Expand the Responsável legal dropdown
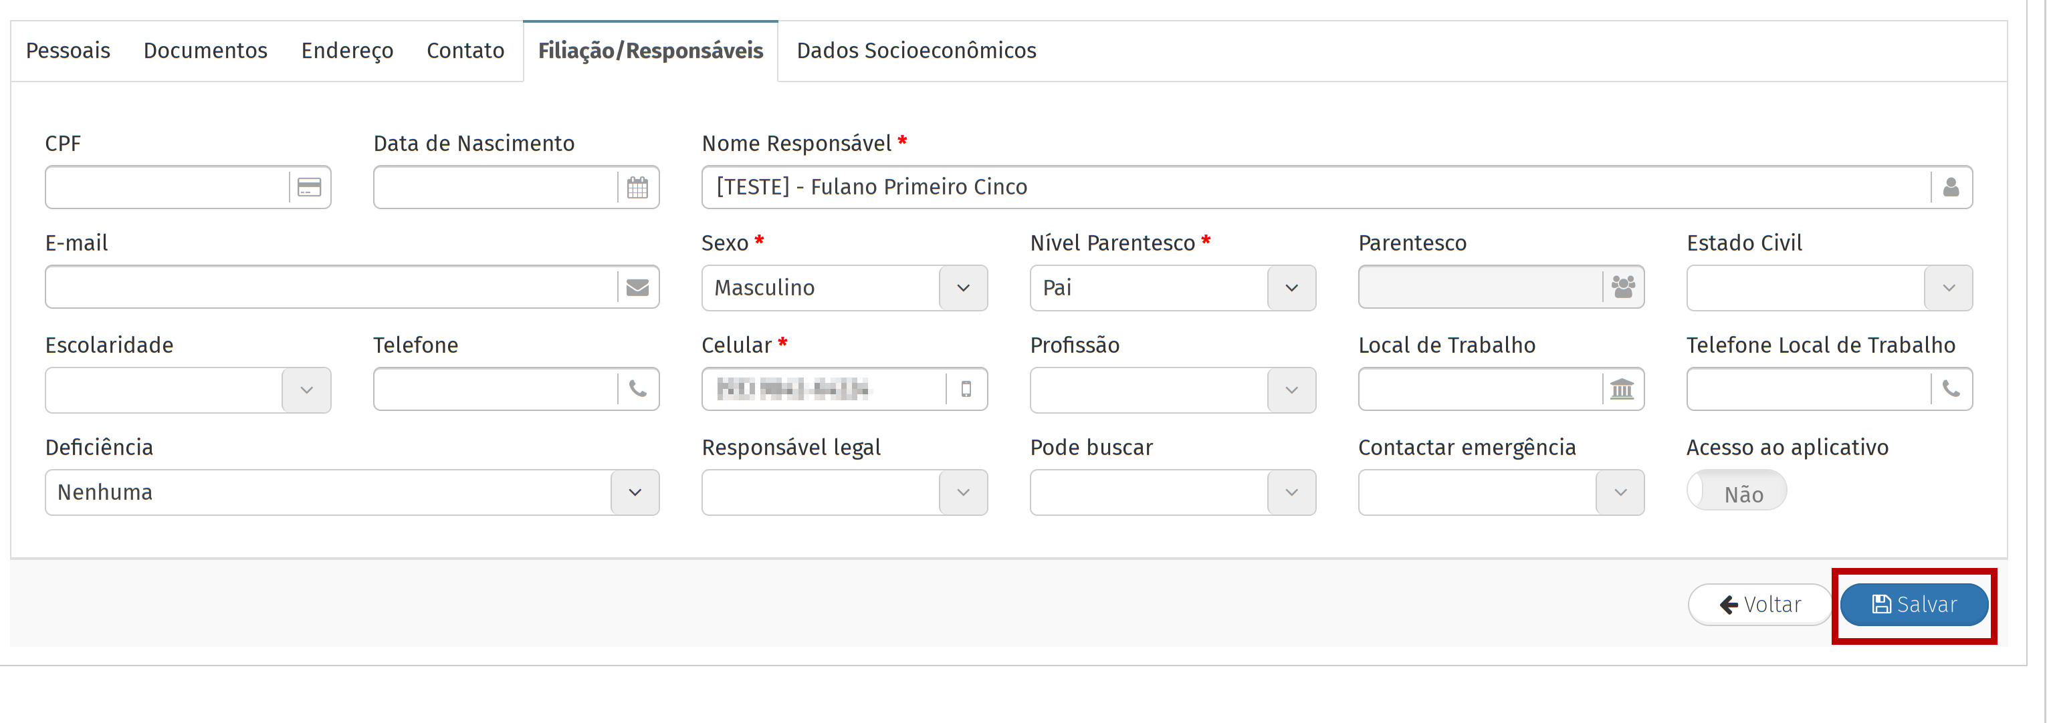The height and width of the screenshot is (723, 2047). point(963,493)
